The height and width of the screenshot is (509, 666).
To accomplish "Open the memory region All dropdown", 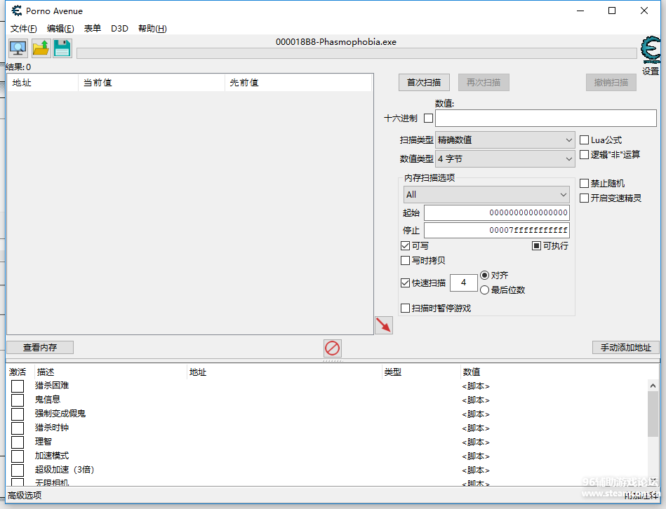I will (486, 195).
